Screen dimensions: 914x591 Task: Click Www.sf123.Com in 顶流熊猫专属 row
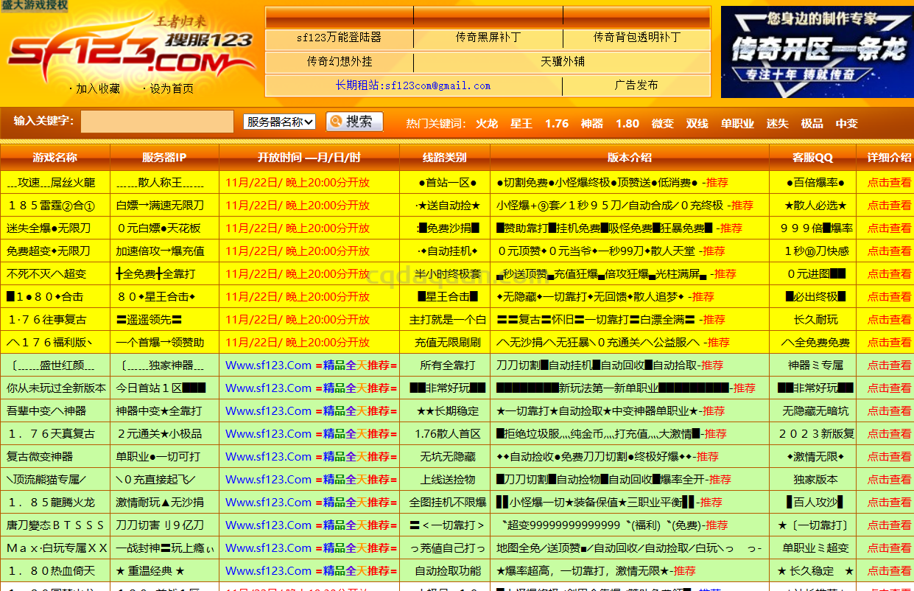click(268, 480)
